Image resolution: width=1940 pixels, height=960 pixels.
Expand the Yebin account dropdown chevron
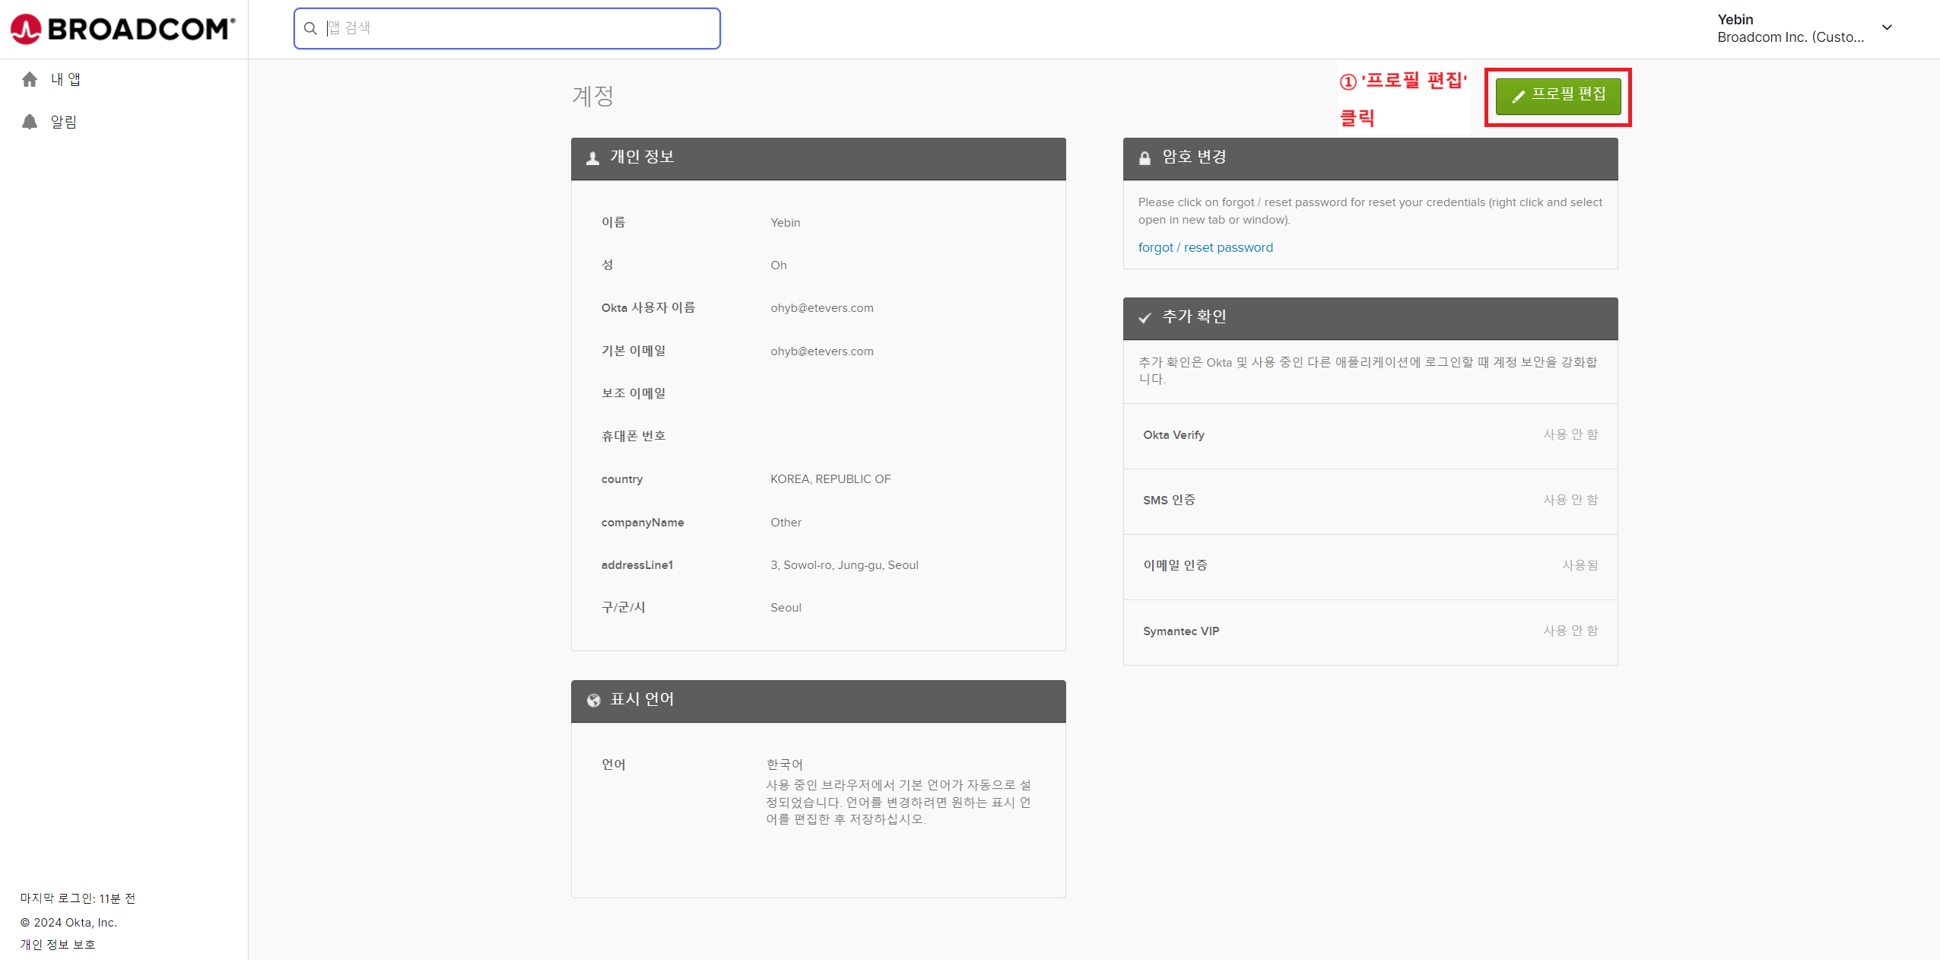click(x=1887, y=27)
